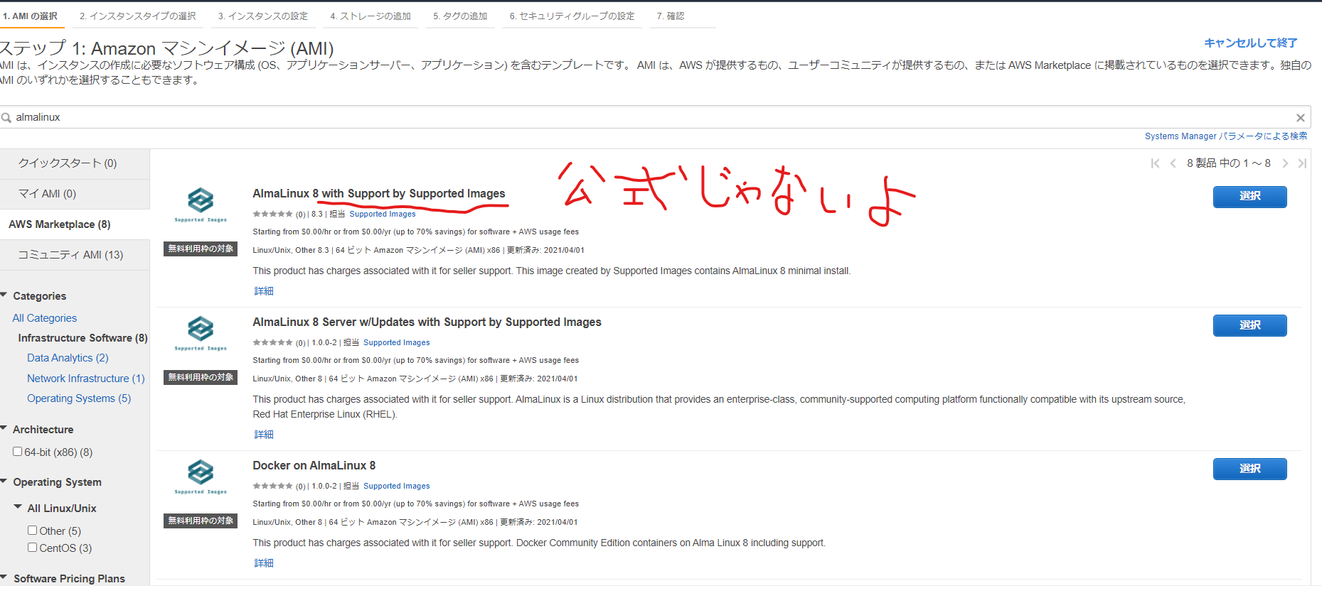
Task: Jump to the last results page
Action: point(1302,163)
